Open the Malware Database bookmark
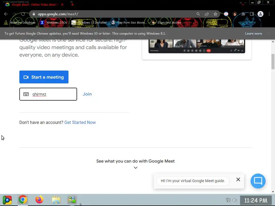275x206 pixels. (x=20, y=23)
